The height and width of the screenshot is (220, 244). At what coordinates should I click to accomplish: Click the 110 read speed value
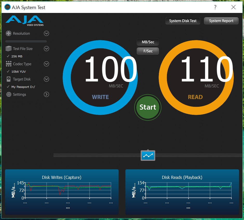click(207, 69)
